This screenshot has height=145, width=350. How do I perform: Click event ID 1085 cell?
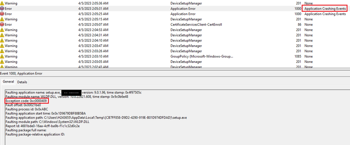[x=298, y=56]
